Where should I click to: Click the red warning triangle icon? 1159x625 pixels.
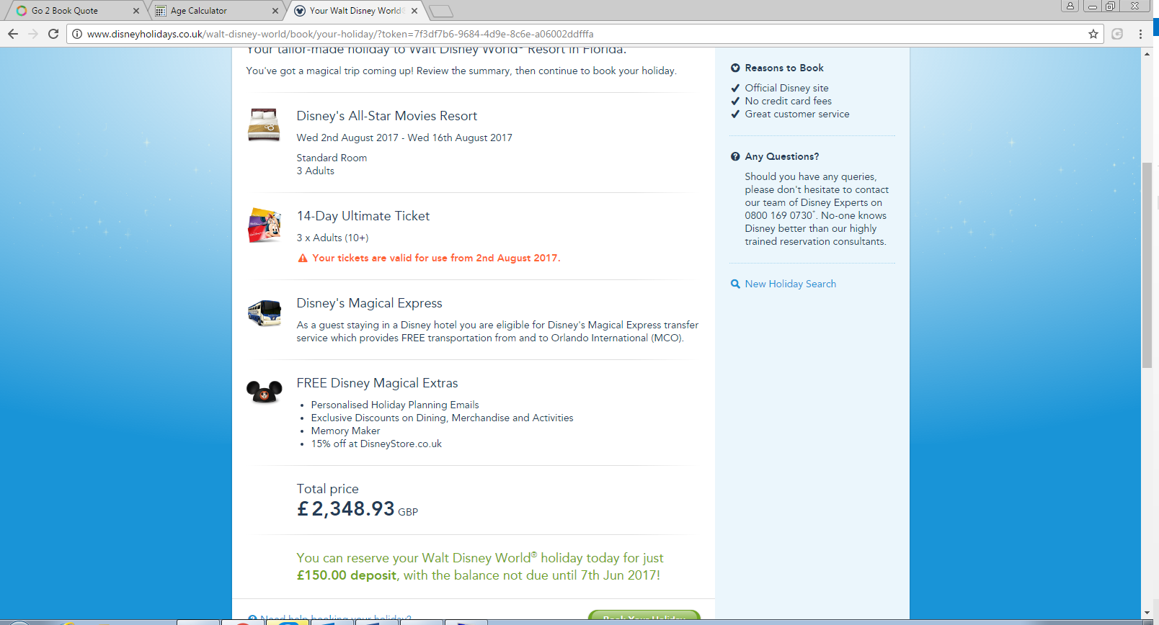[303, 258]
